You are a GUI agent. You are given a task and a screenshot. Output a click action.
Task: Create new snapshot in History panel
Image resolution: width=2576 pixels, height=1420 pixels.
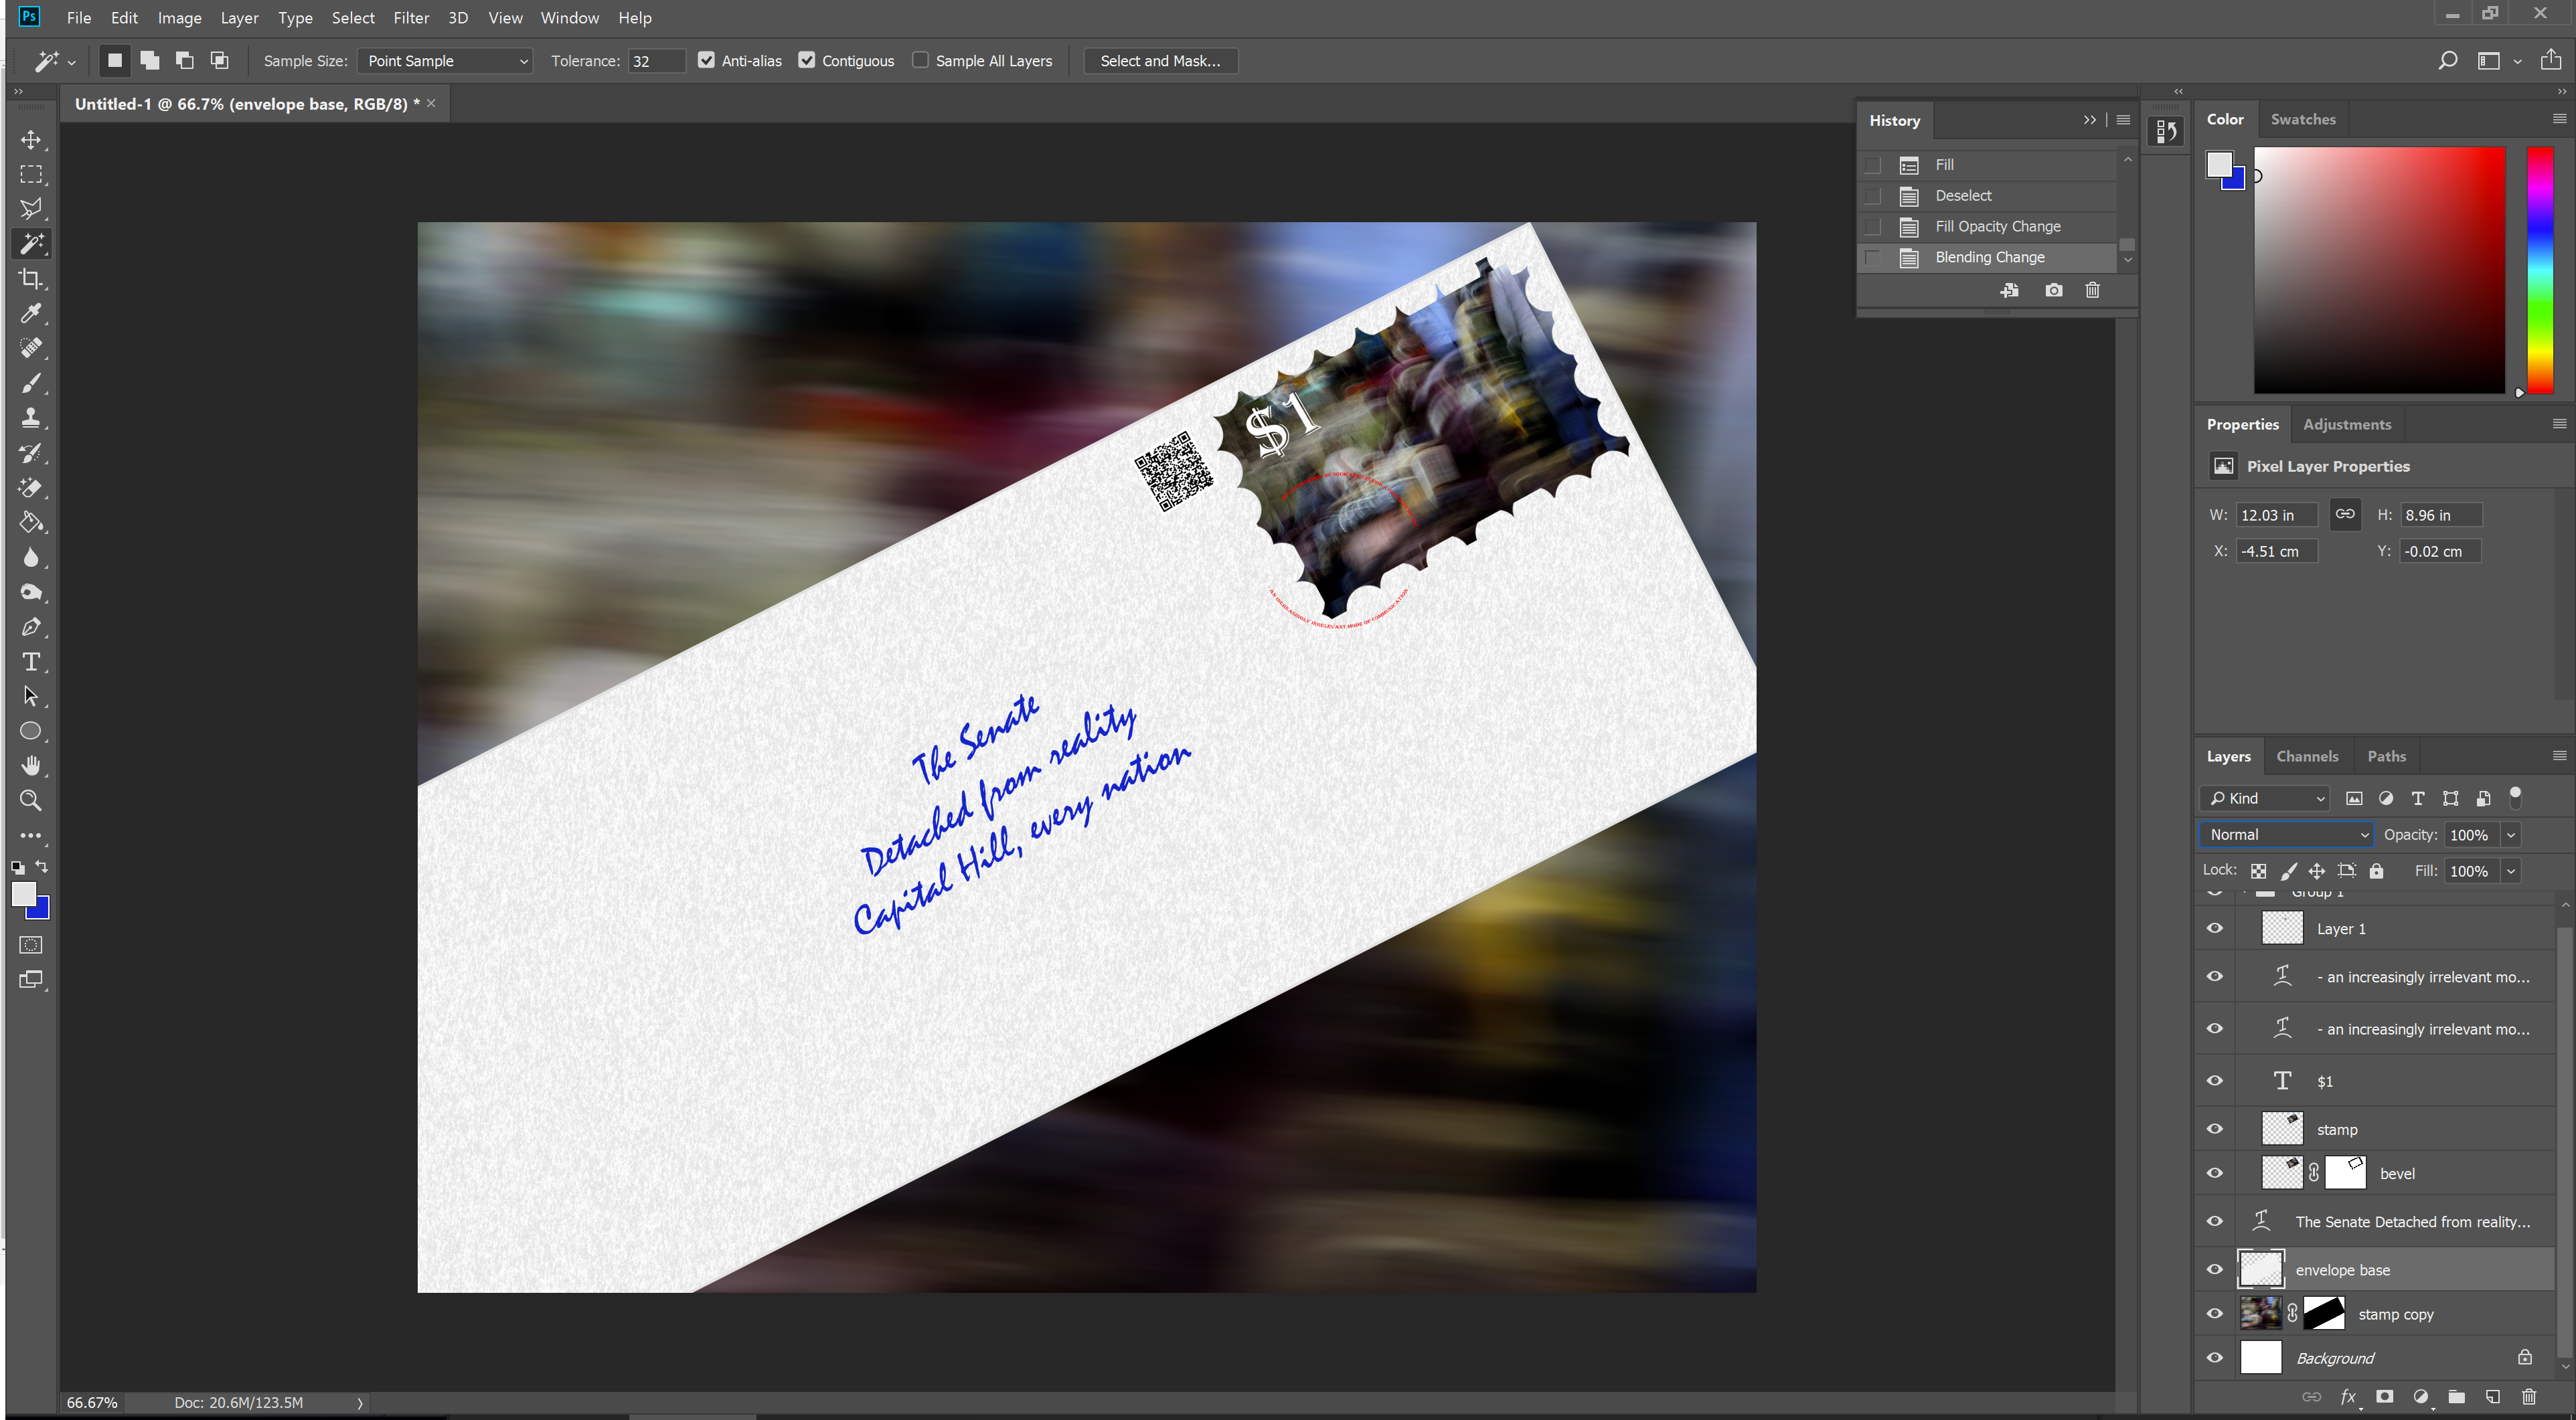(2053, 290)
